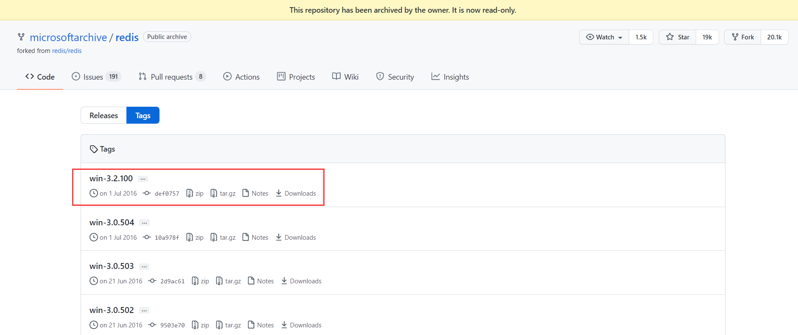Screen dimensions: 798x335
Task: Open the Pull requests tab
Action: [172, 77]
